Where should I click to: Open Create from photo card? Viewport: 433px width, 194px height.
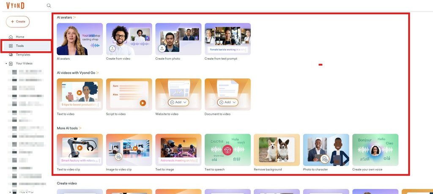178,39
